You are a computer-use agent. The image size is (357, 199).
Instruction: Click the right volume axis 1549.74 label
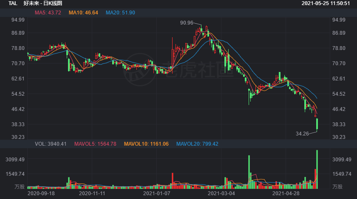coord(342,174)
